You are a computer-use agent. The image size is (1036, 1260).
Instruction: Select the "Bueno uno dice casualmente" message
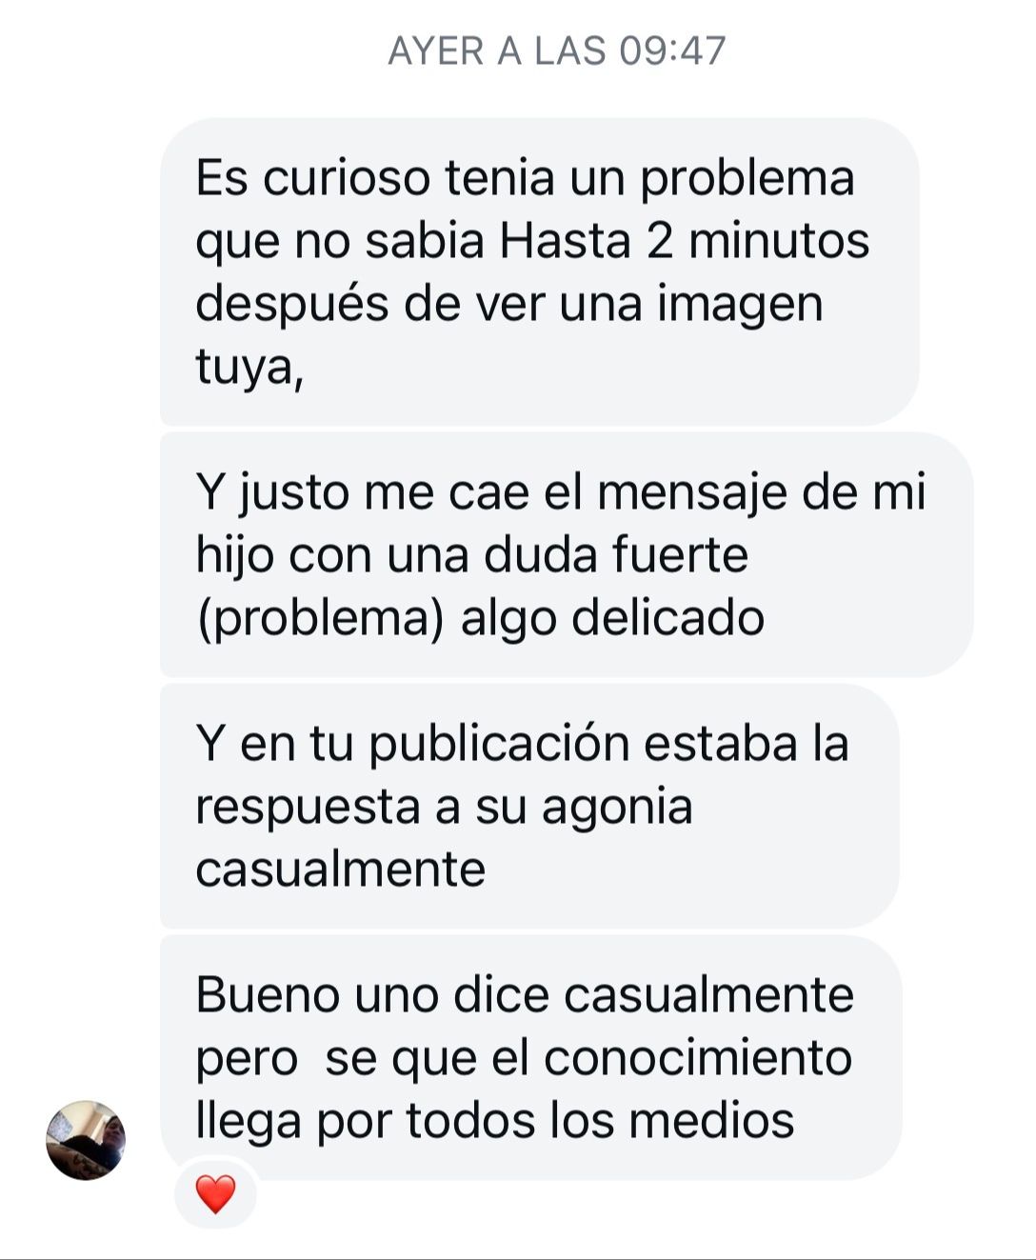(530, 1057)
